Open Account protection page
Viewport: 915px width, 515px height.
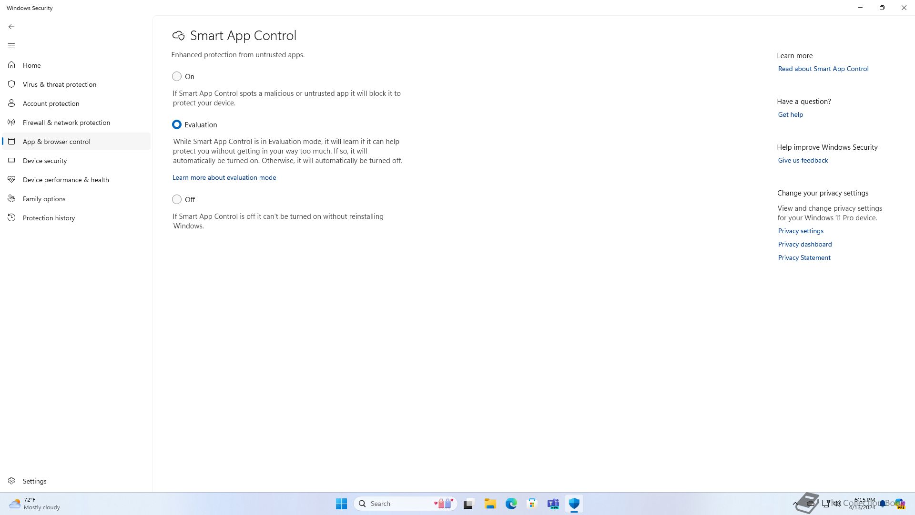76,103
